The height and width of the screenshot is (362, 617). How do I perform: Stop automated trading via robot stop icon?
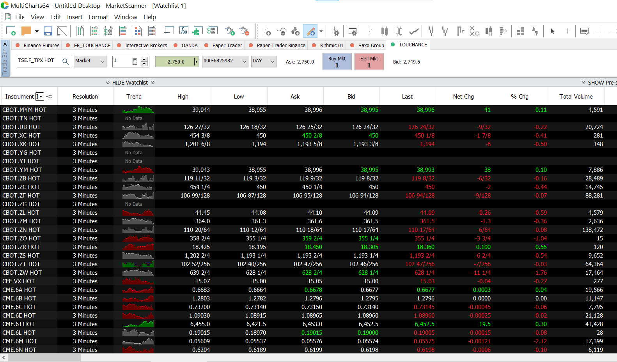point(244,31)
